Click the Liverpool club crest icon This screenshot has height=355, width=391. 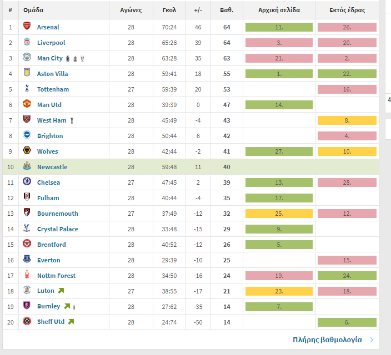pos(27,42)
